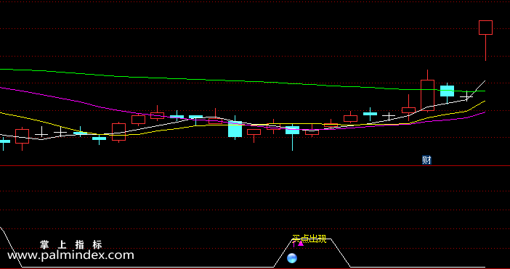Click the white indicator trapezoid plateau line

click(311, 239)
